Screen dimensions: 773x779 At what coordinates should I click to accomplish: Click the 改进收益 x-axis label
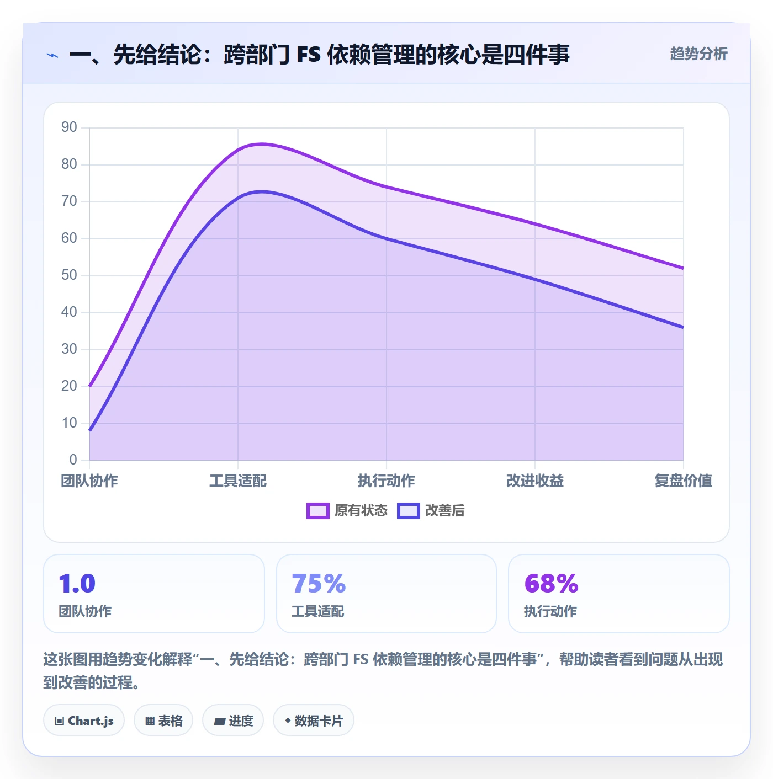point(535,481)
